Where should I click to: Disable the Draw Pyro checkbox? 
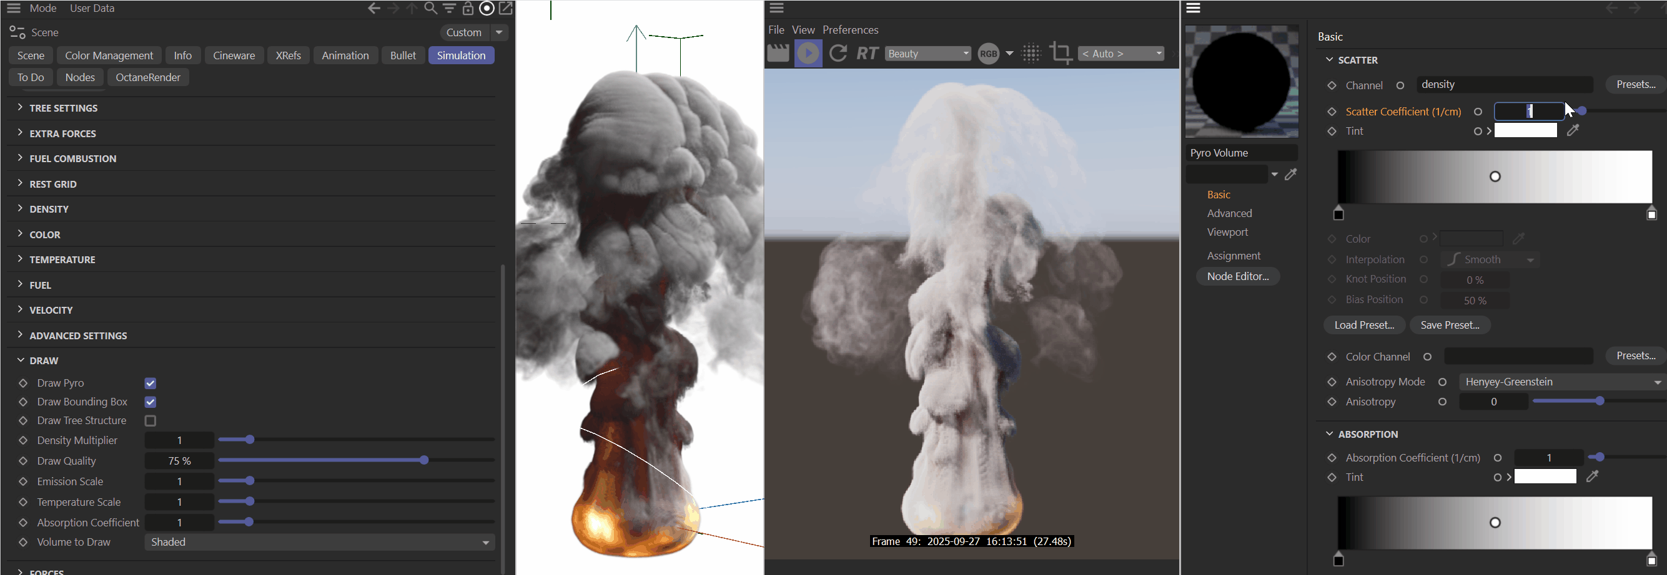tap(151, 383)
